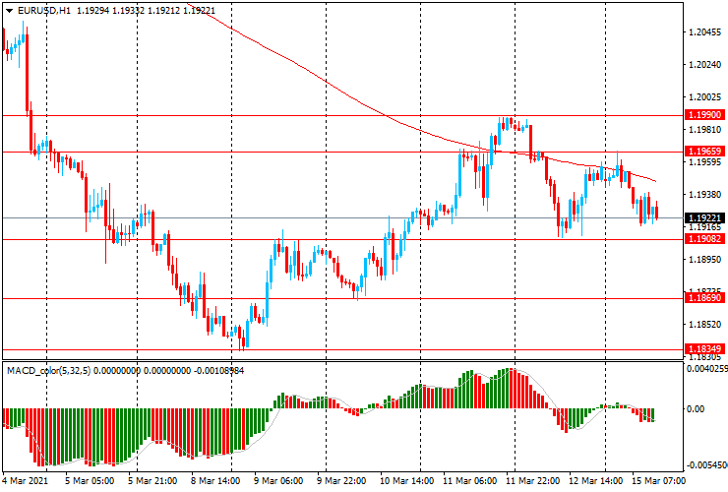
Task: Click the triangle icon before EURUSD,H1
Action: click(9, 10)
